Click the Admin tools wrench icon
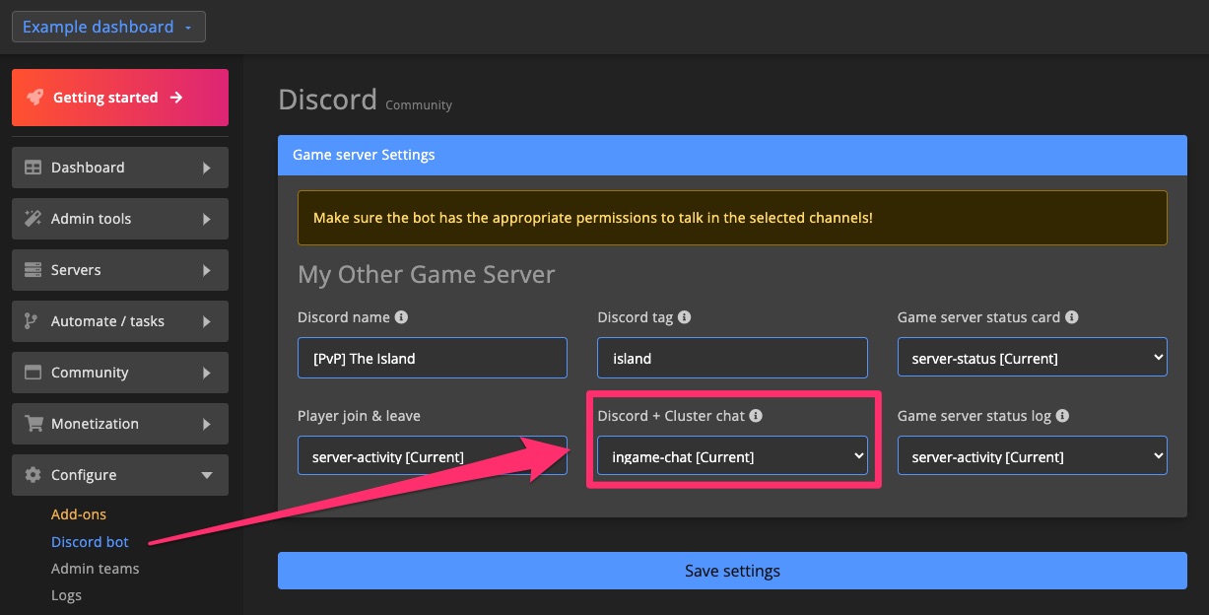This screenshot has width=1209, height=615. 34,219
